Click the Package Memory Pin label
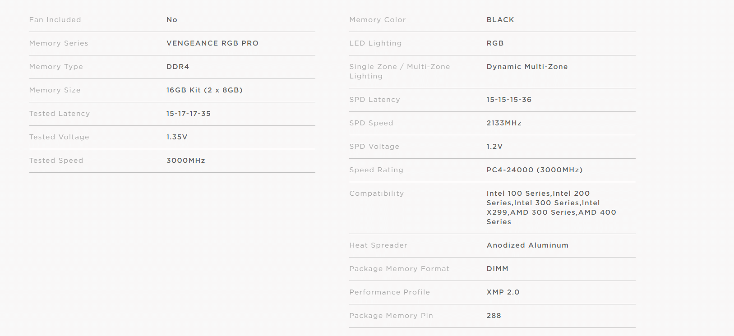734x336 pixels. point(391,316)
